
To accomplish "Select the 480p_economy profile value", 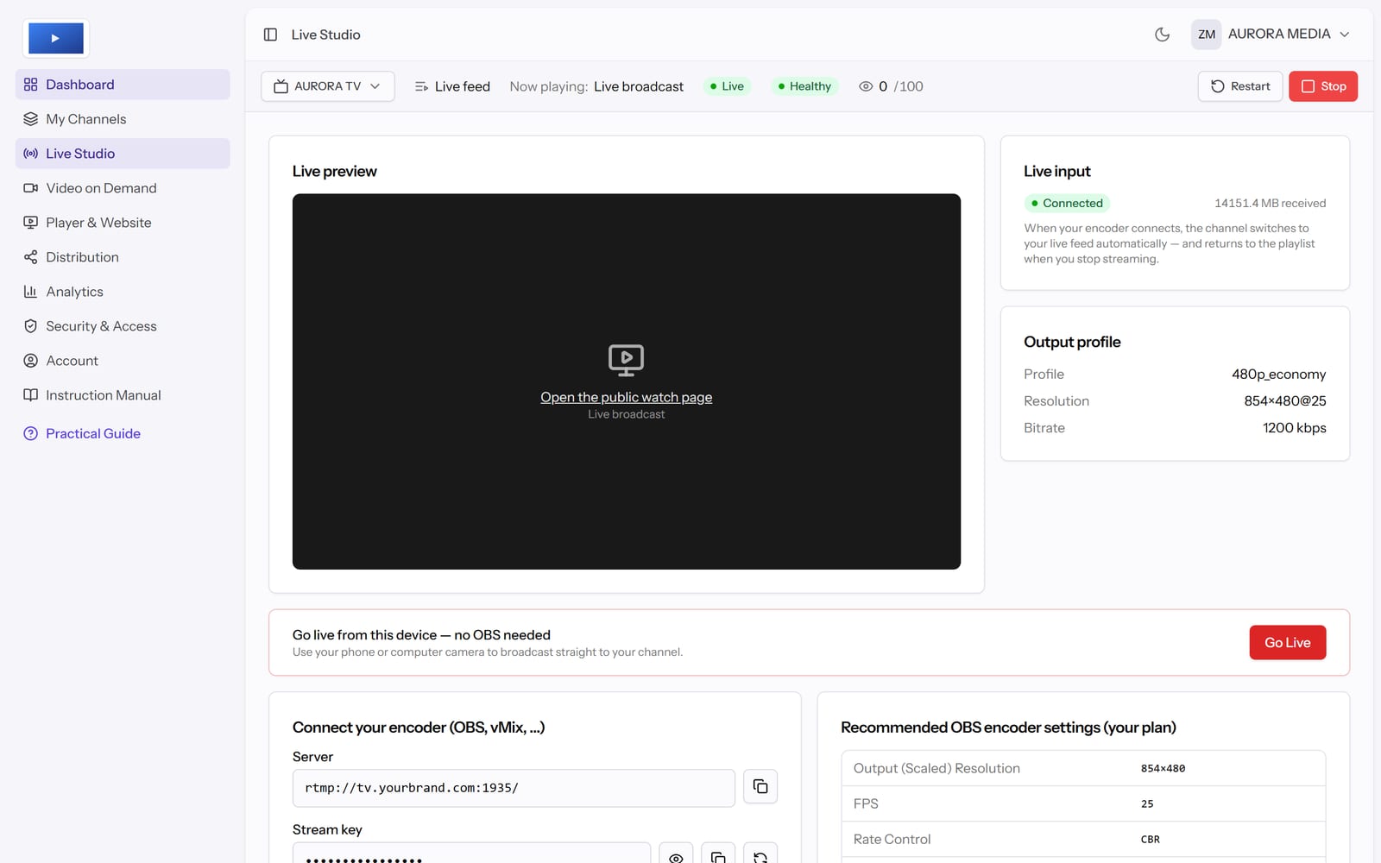I will click(1278, 374).
